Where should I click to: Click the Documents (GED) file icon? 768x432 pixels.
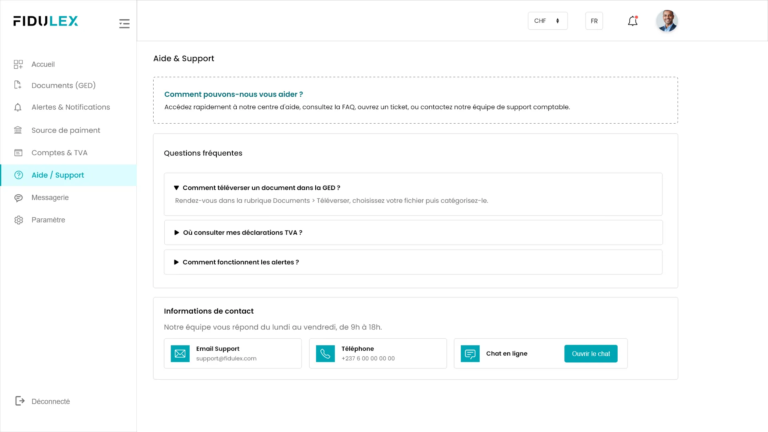(18, 85)
